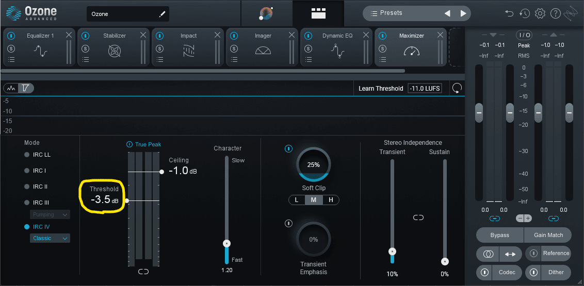Start Learn Threshold circular button
584x286 pixels.
tap(457, 88)
